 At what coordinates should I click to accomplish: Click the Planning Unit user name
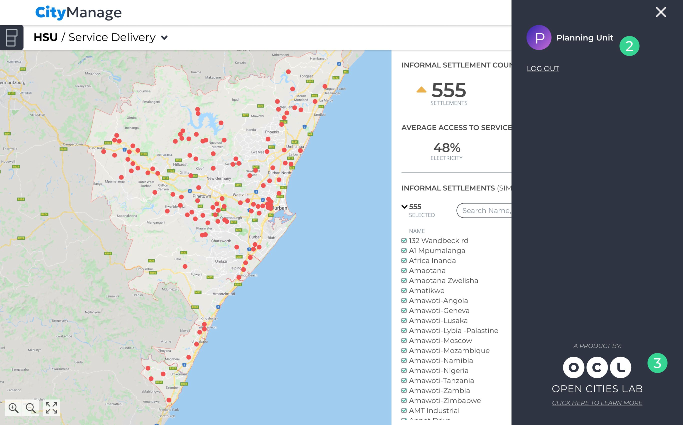pos(585,38)
